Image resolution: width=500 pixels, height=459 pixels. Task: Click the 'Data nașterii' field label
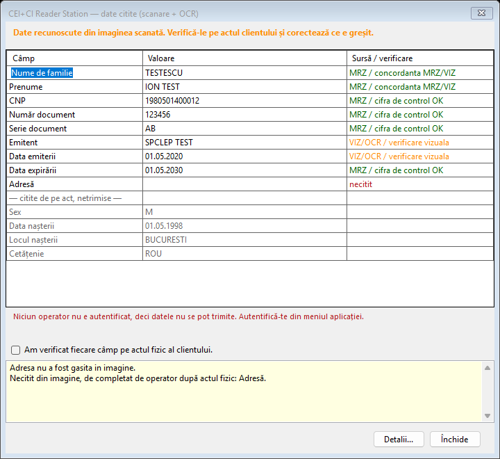(x=31, y=226)
